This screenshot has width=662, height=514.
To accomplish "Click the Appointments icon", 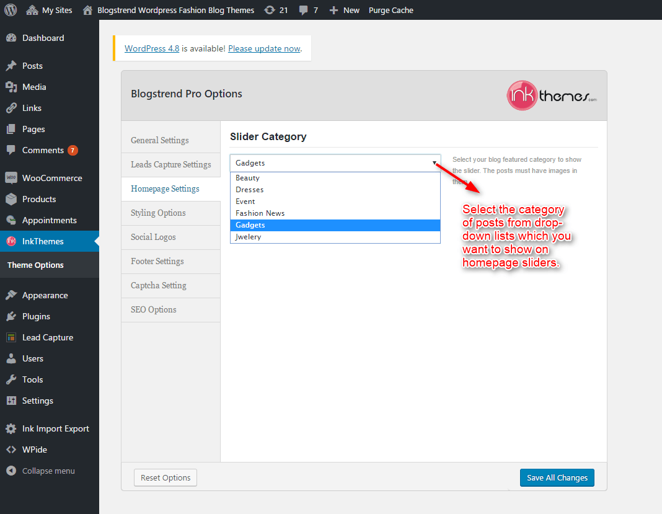I will 11,220.
